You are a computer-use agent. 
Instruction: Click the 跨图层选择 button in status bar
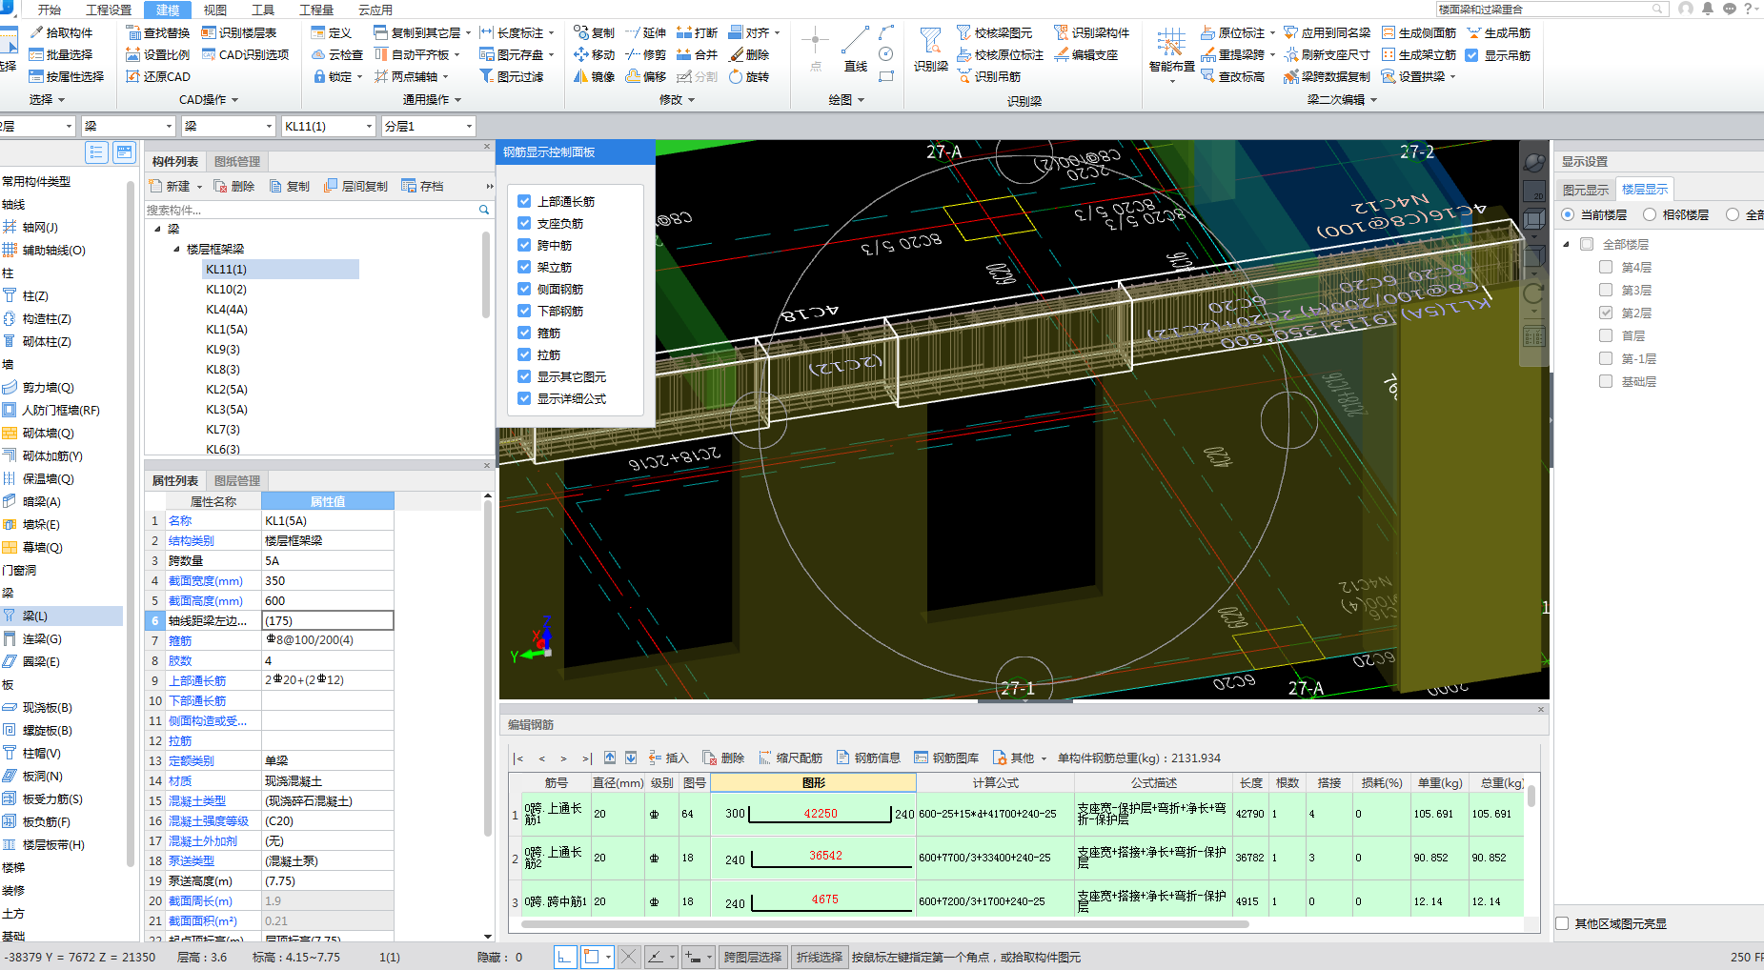pyautogui.click(x=752, y=957)
